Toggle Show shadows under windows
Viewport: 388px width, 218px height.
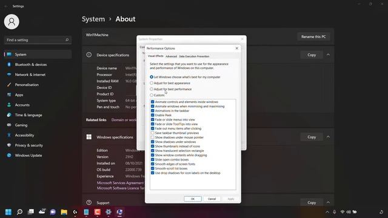coord(153,142)
